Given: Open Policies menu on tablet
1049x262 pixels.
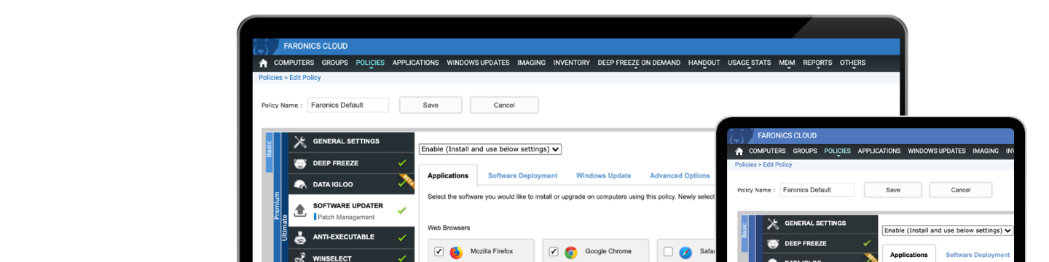Looking at the screenshot, I should [x=838, y=151].
